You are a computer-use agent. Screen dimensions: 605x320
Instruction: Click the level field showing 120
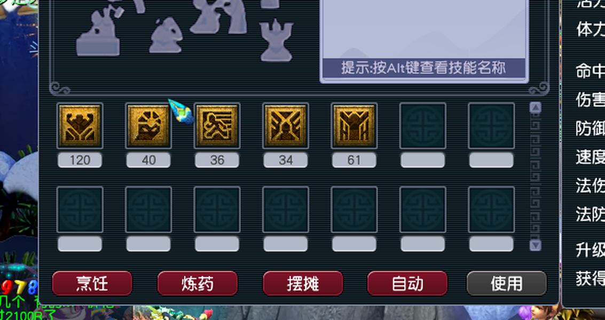tap(80, 160)
